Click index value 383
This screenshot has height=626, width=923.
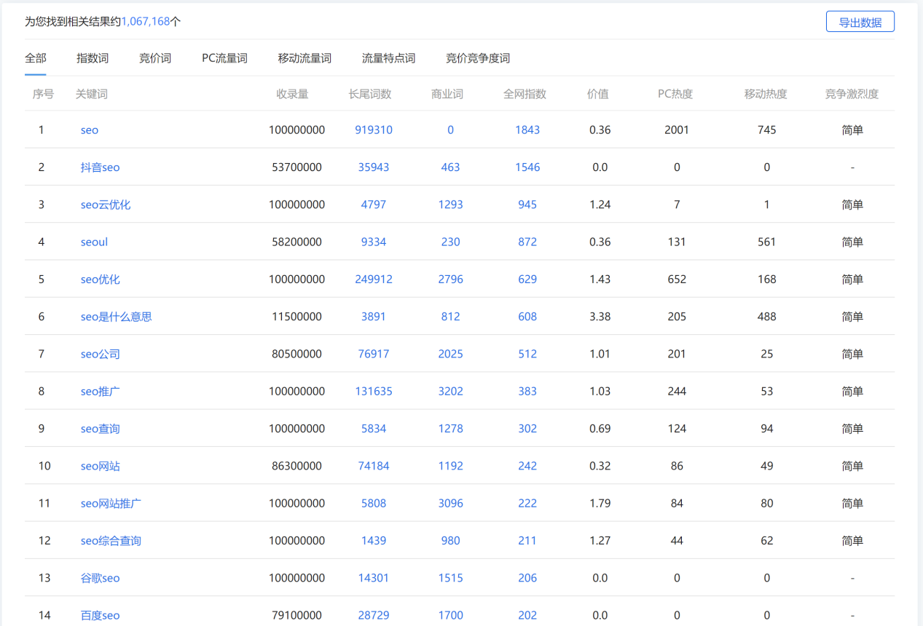coord(527,392)
